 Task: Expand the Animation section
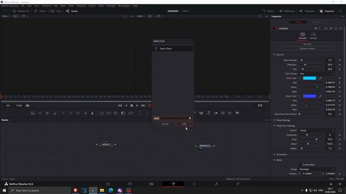[x=275, y=155]
